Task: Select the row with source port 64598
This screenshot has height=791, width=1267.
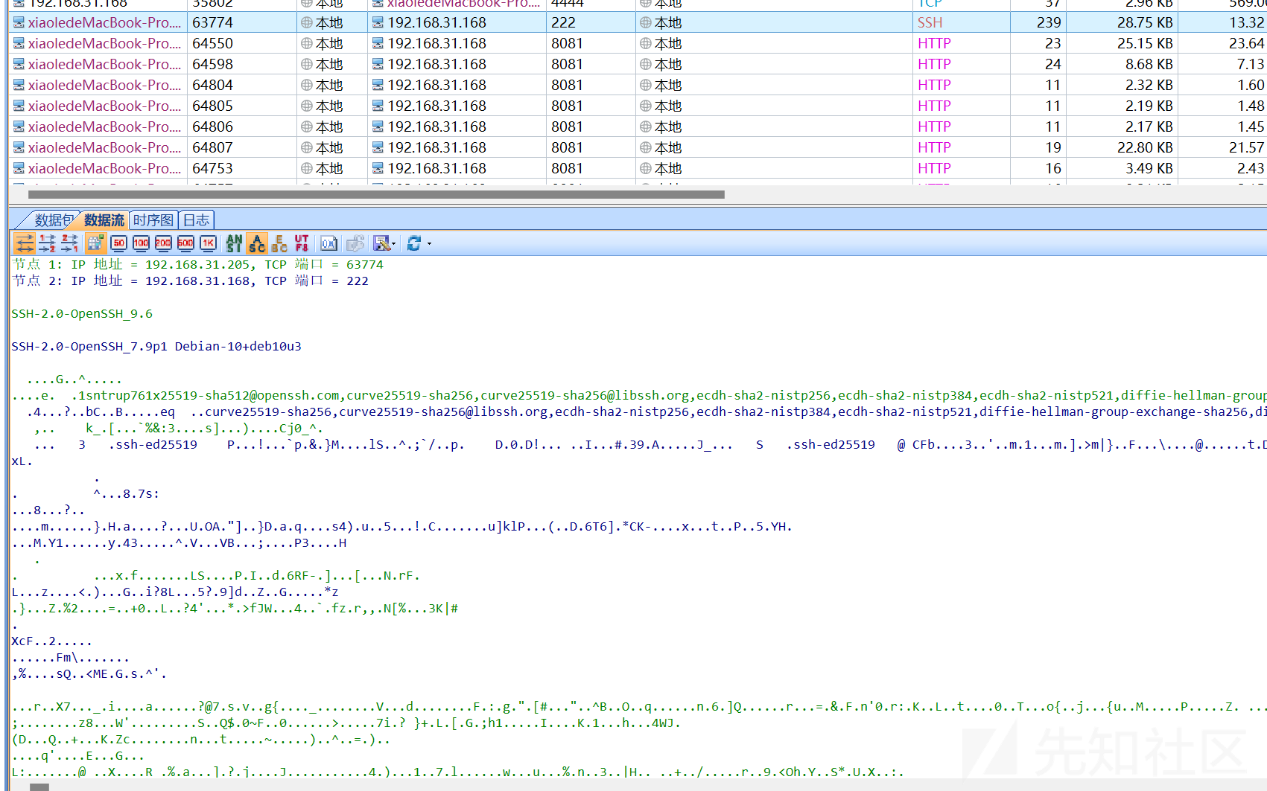Action: pos(638,64)
